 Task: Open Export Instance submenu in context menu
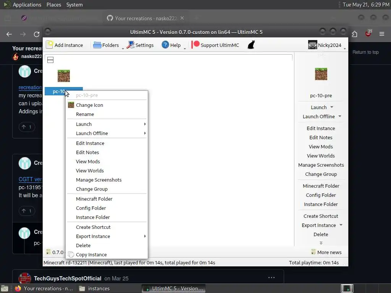pyautogui.click(x=107, y=236)
